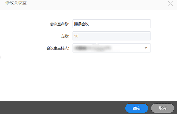Confirm changes with the 确定 button
The height and width of the screenshot is (114, 177).
pos(137,108)
